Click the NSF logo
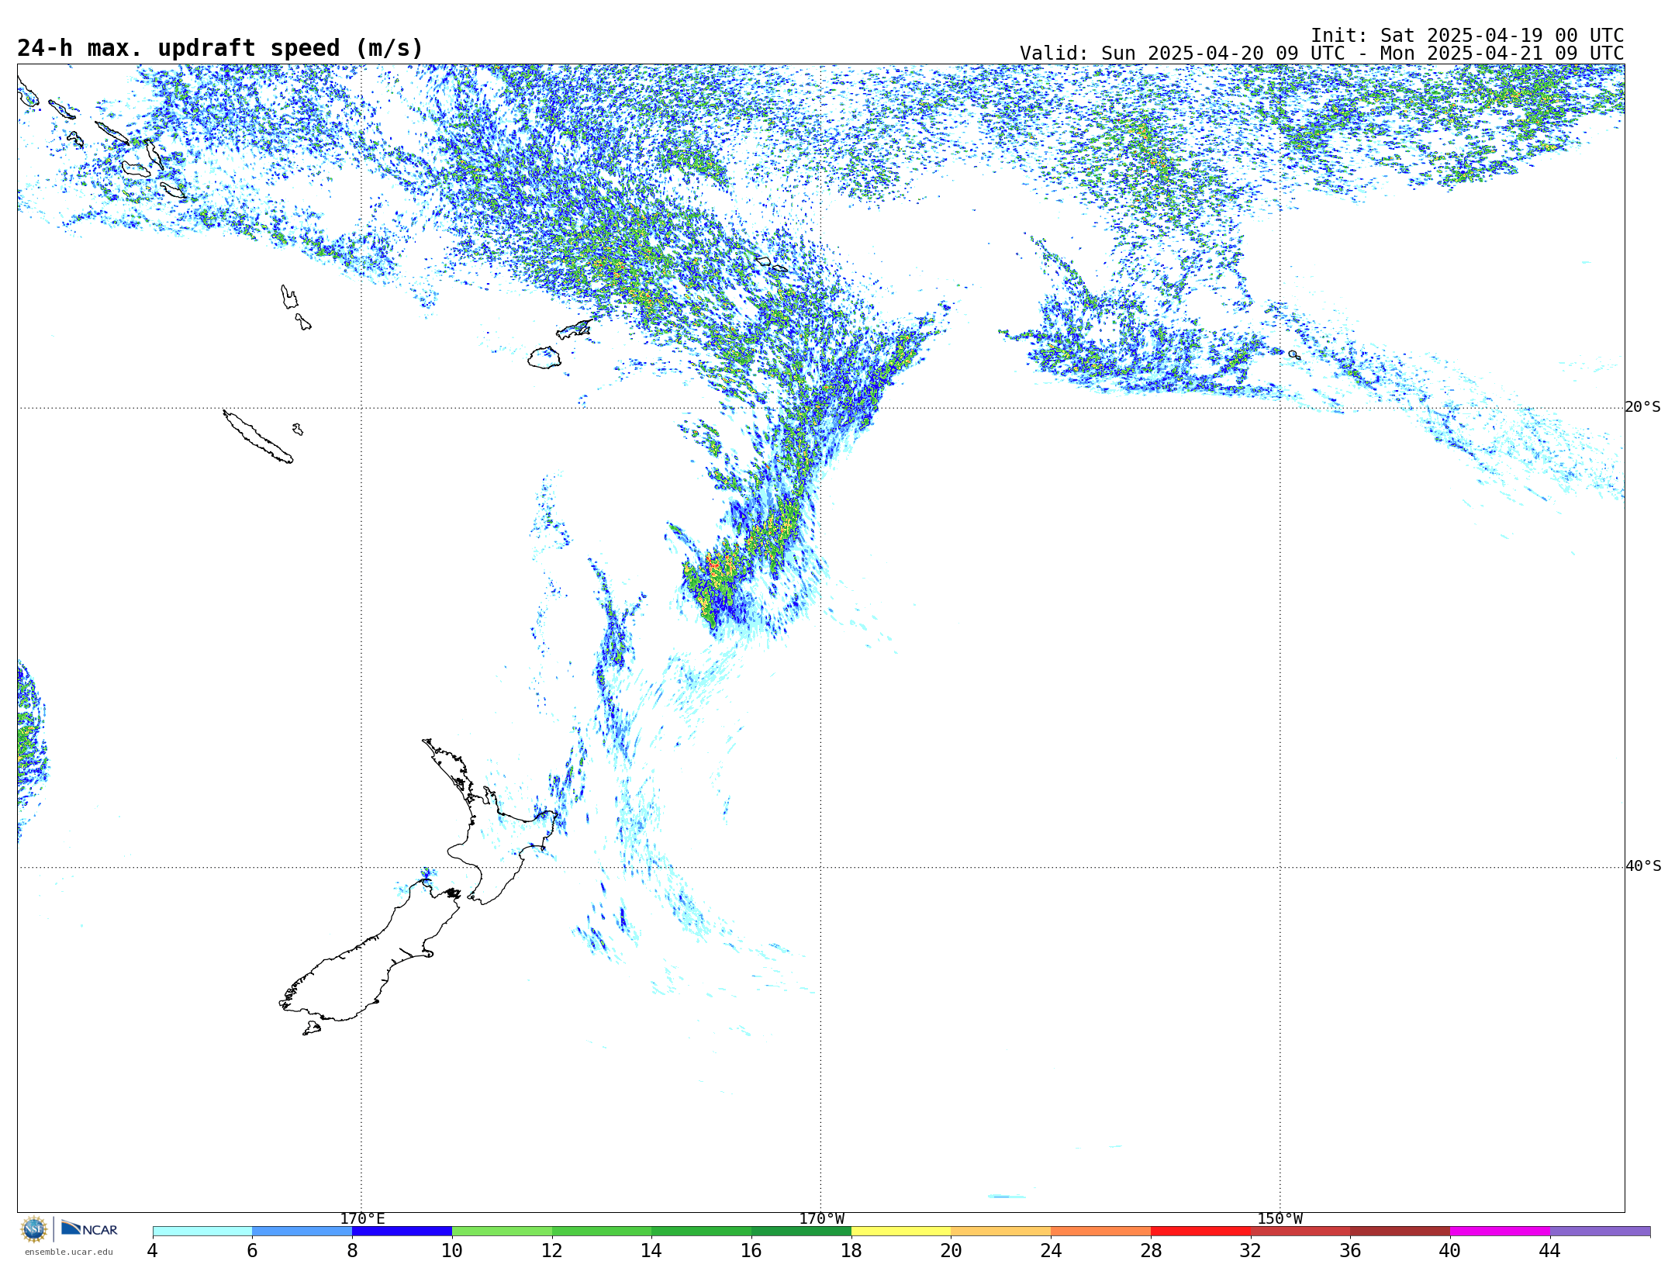The width and height of the screenshot is (1675, 1261). tap(34, 1229)
